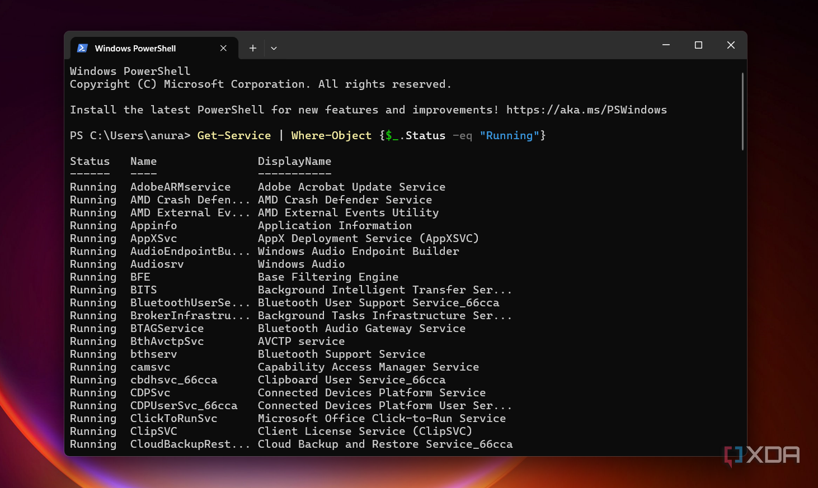Open a new tab with the plus button
This screenshot has width=818, height=488.
click(x=252, y=48)
